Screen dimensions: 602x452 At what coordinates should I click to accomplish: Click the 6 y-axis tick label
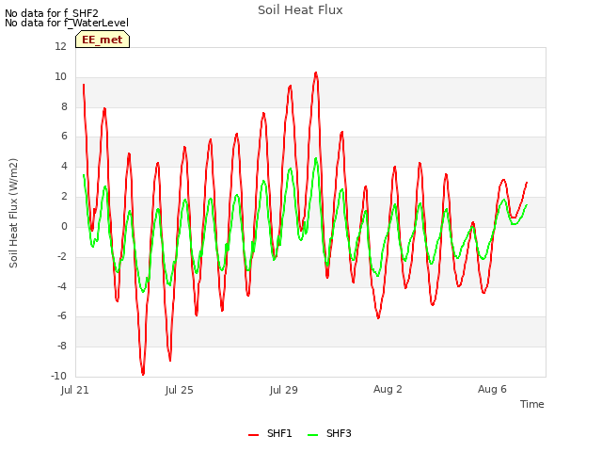click(64, 136)
